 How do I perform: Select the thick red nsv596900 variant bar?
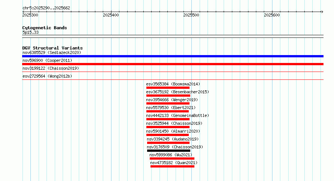point(173,64)
